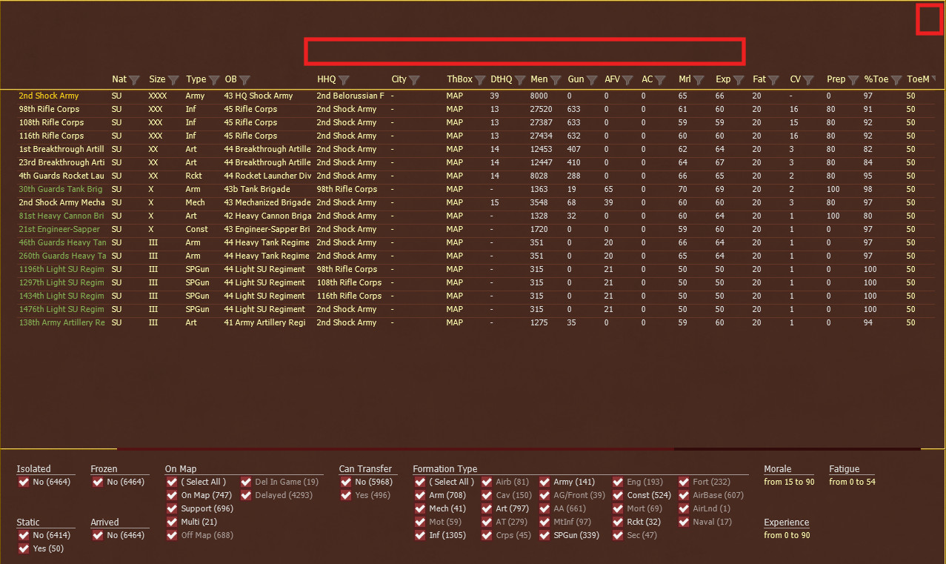946x564 pixels.
Task: Click the 2nd Belorussian F HHQ cell
Action: 350,96
